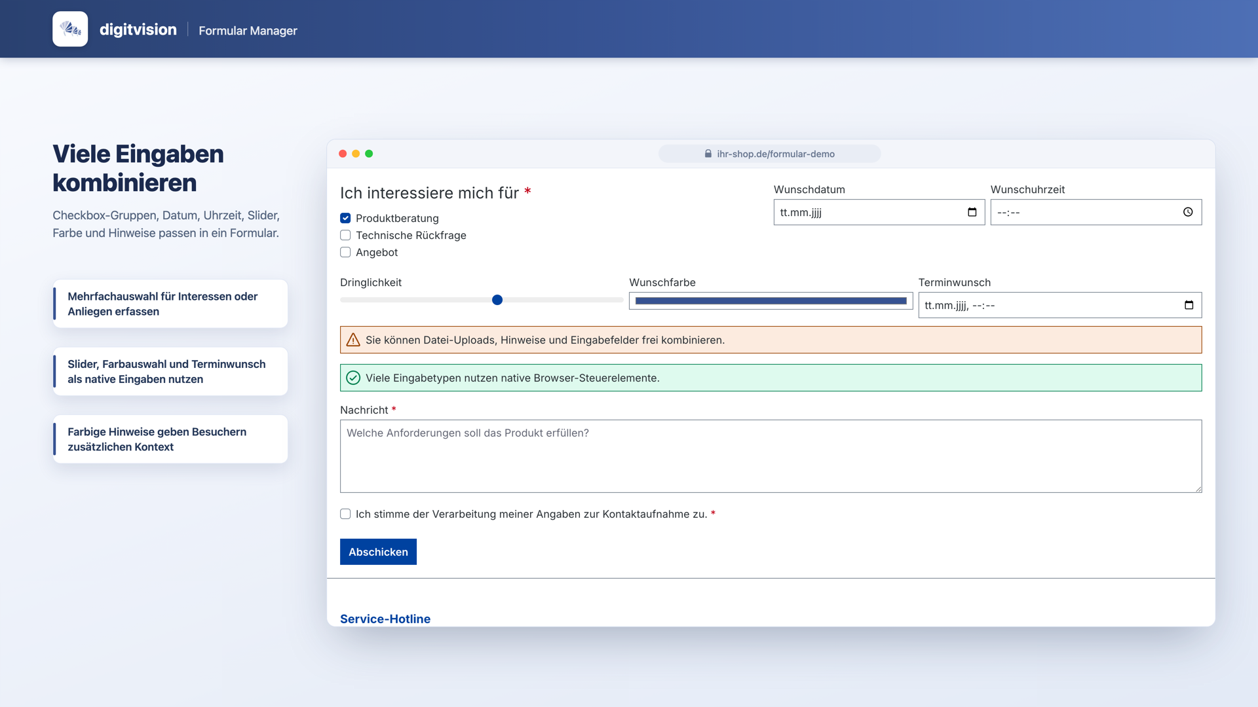Focus the Terminwunsch datetime field
The width and height of the screenshot is (1258, 707).
tap(1060, 305)
